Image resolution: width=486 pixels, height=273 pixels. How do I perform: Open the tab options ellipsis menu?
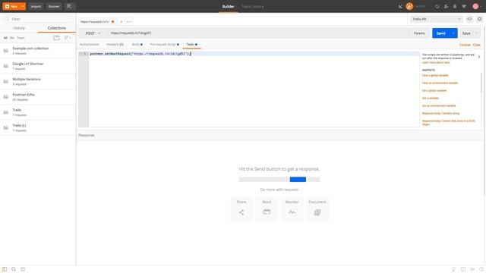[x=128, y=22]
